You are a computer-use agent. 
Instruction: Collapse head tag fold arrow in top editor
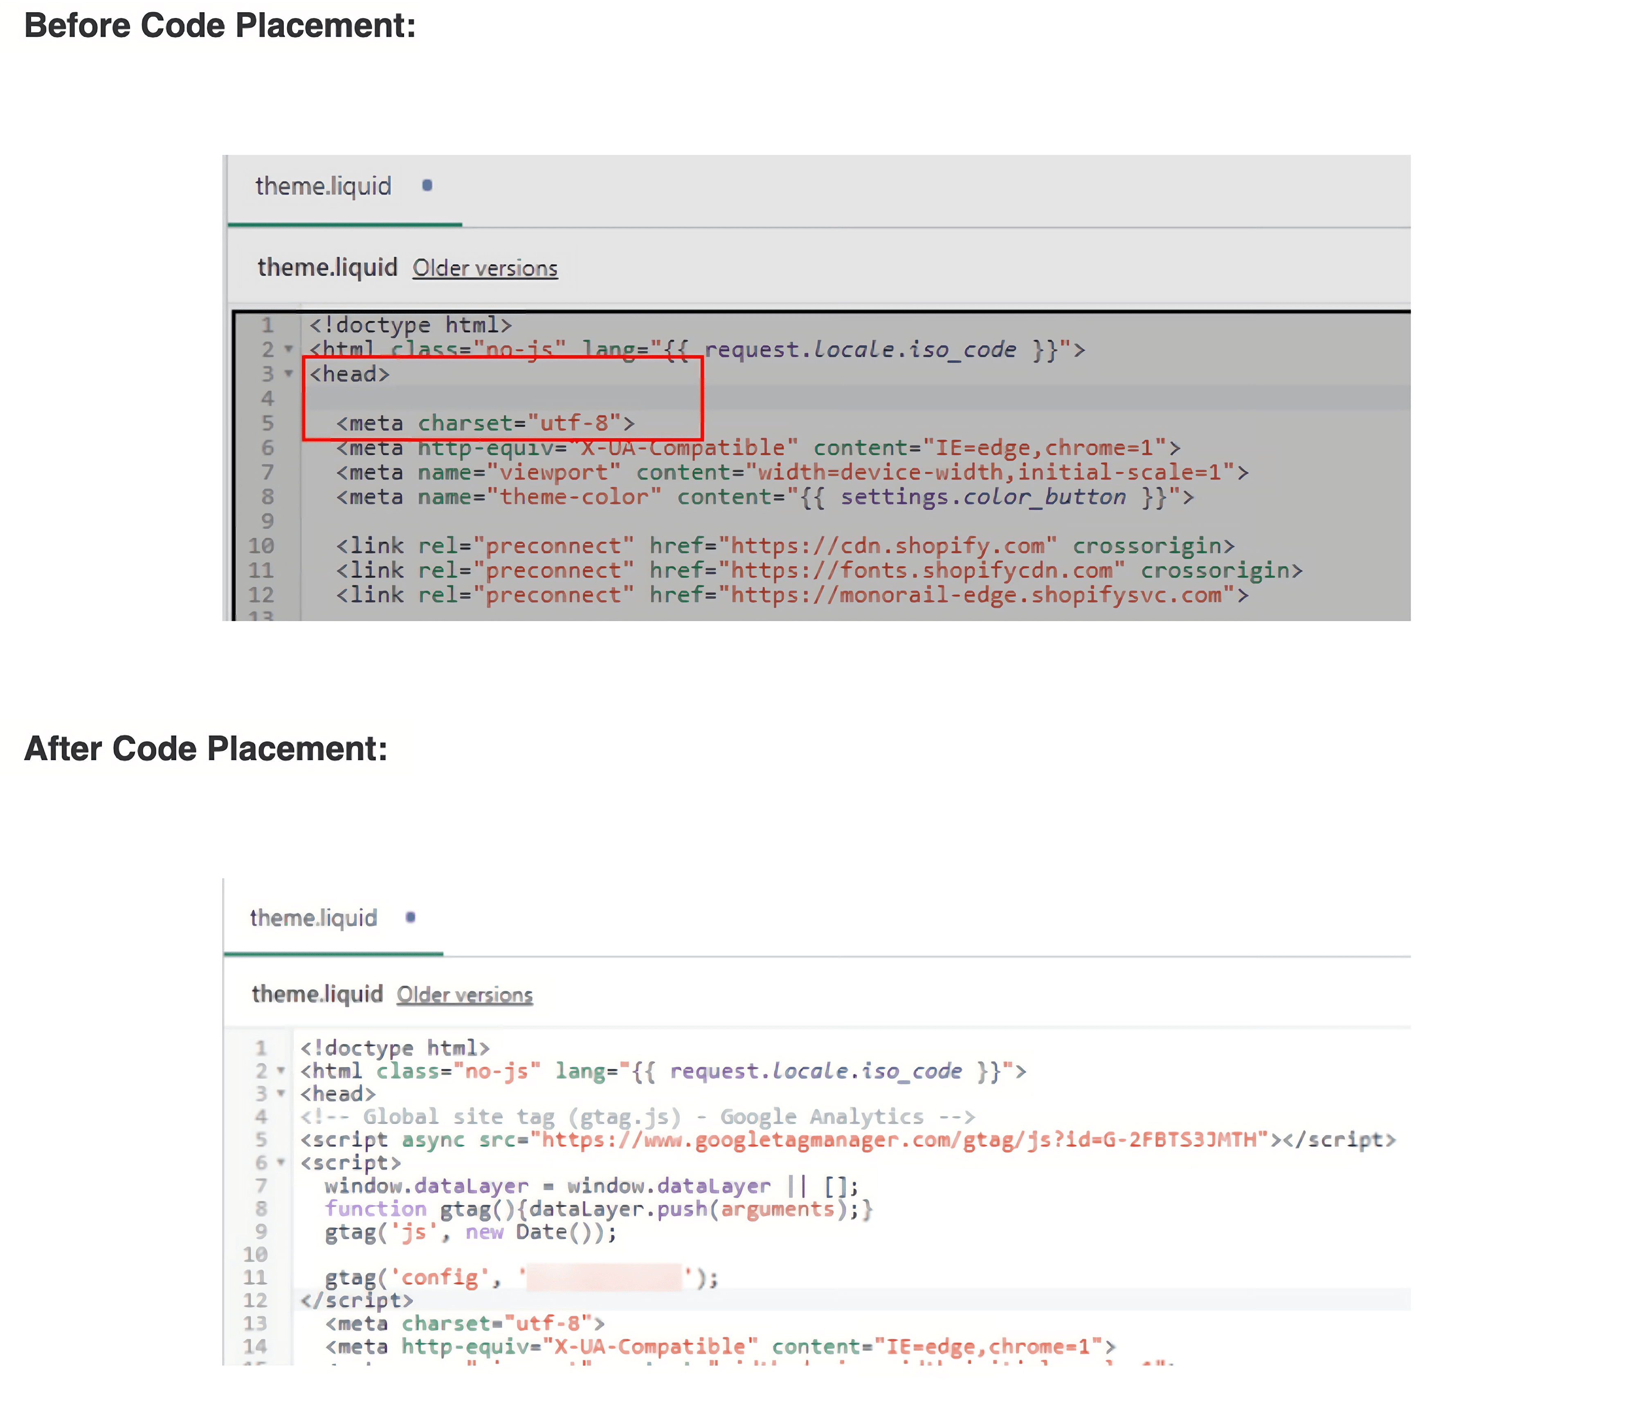tap(289, 373)
